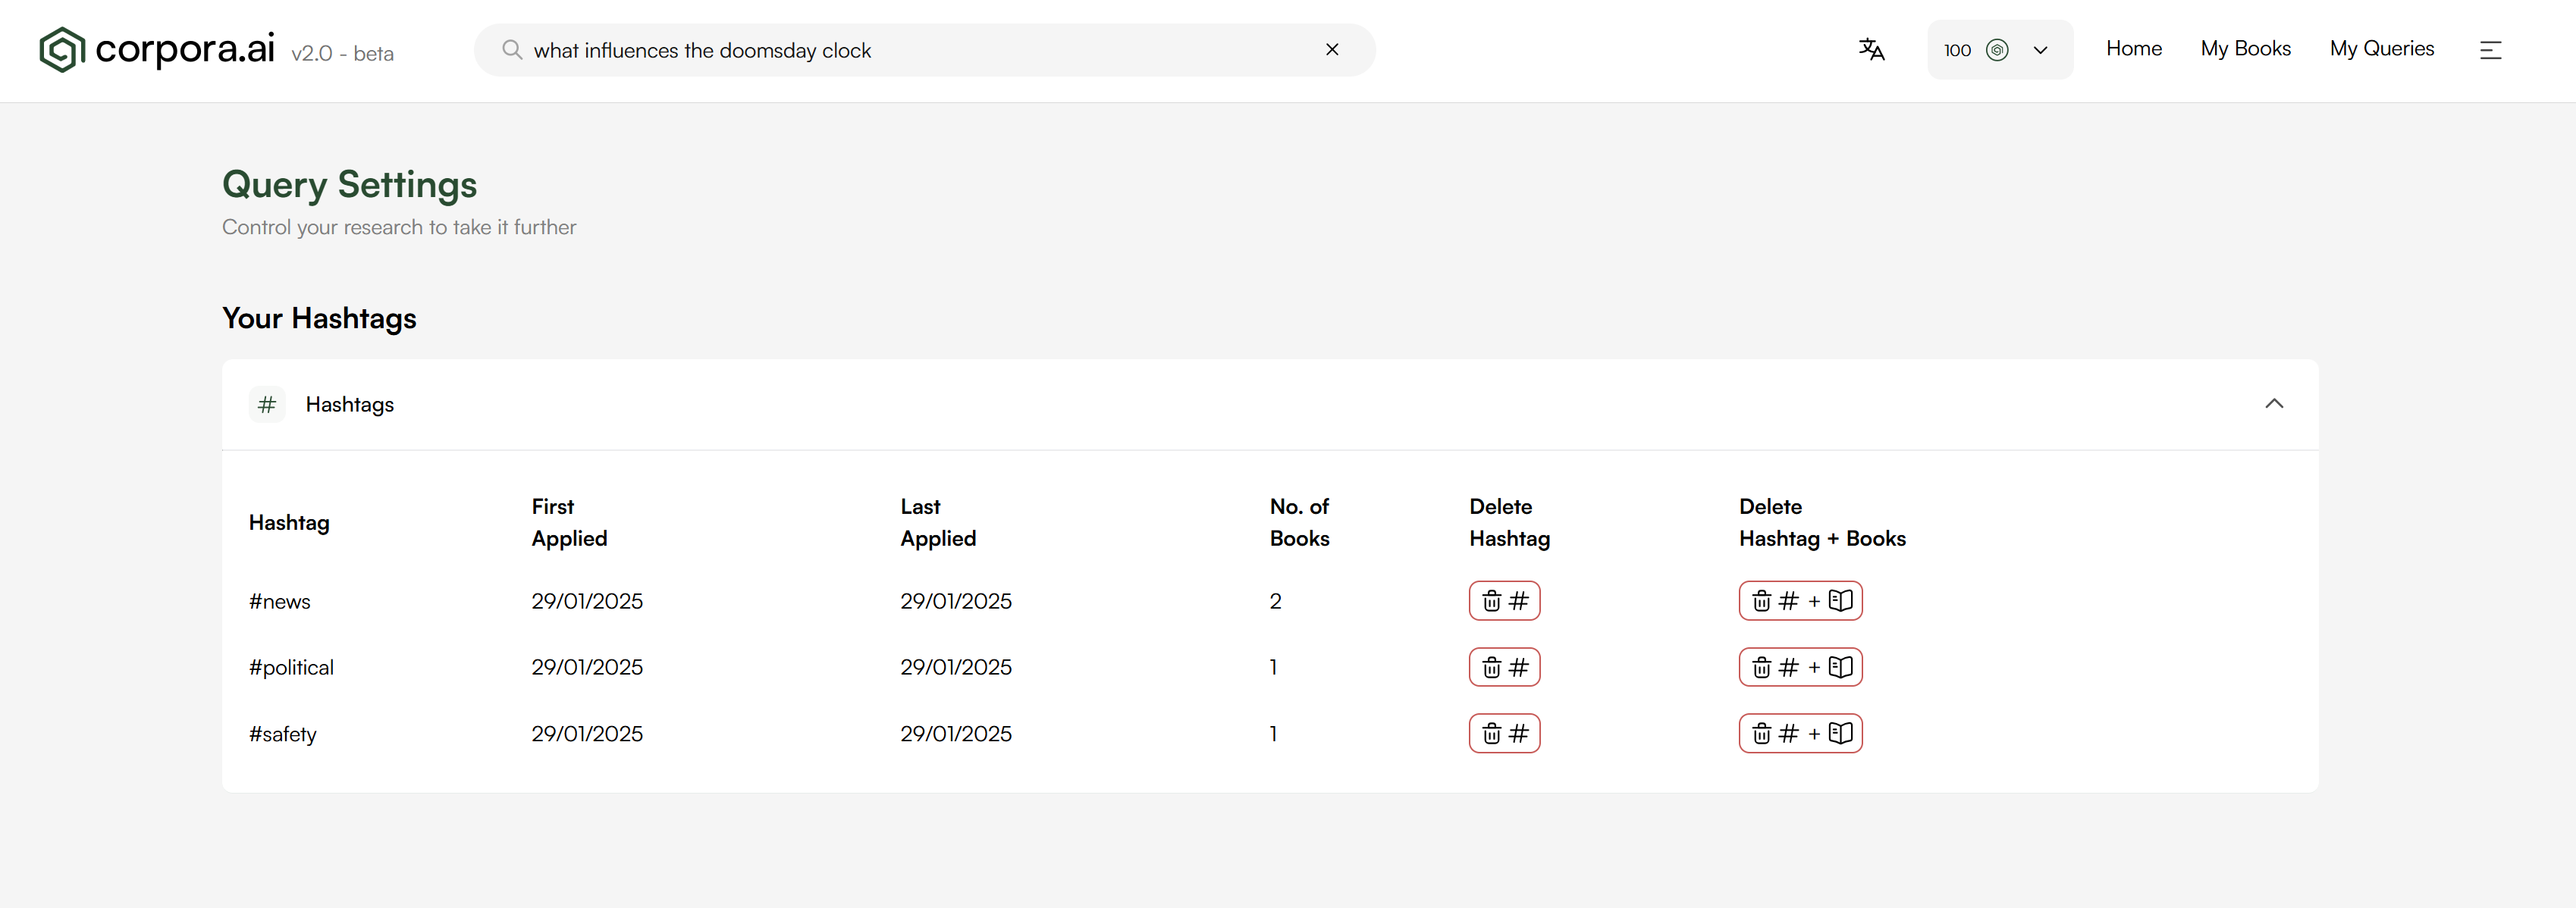2576x908 pixels.
Task: Click the corpora.ai hexagon logo
Action: click(x=62, y=50)
